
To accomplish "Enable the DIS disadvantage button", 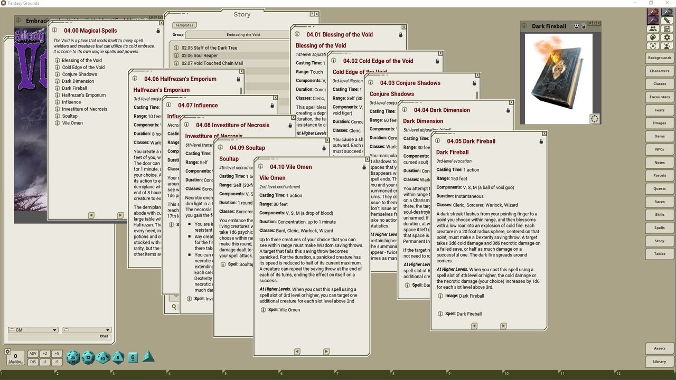I will (x=33, y=362).
